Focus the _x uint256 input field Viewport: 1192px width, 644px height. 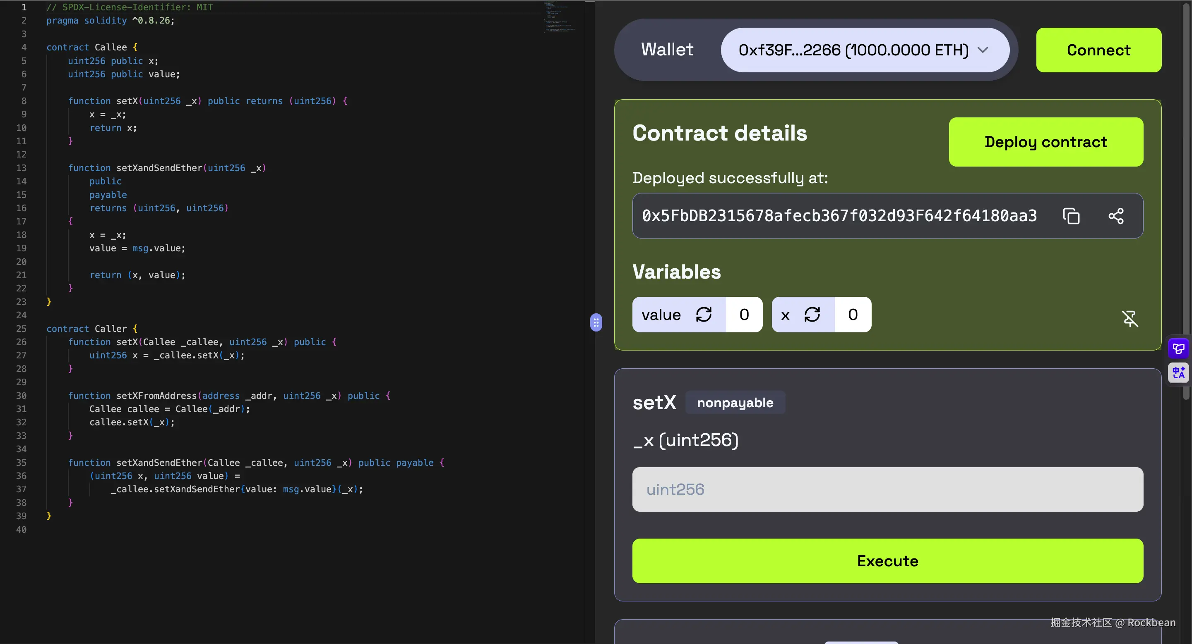[x=887, y=489]
